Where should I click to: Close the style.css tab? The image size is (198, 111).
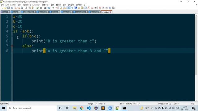click(x=59, y=12)
